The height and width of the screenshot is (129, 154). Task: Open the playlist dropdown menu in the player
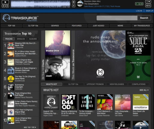tap(148, 2)
